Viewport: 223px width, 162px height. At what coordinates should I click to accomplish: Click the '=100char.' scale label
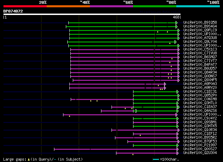[x=169, y=159]
